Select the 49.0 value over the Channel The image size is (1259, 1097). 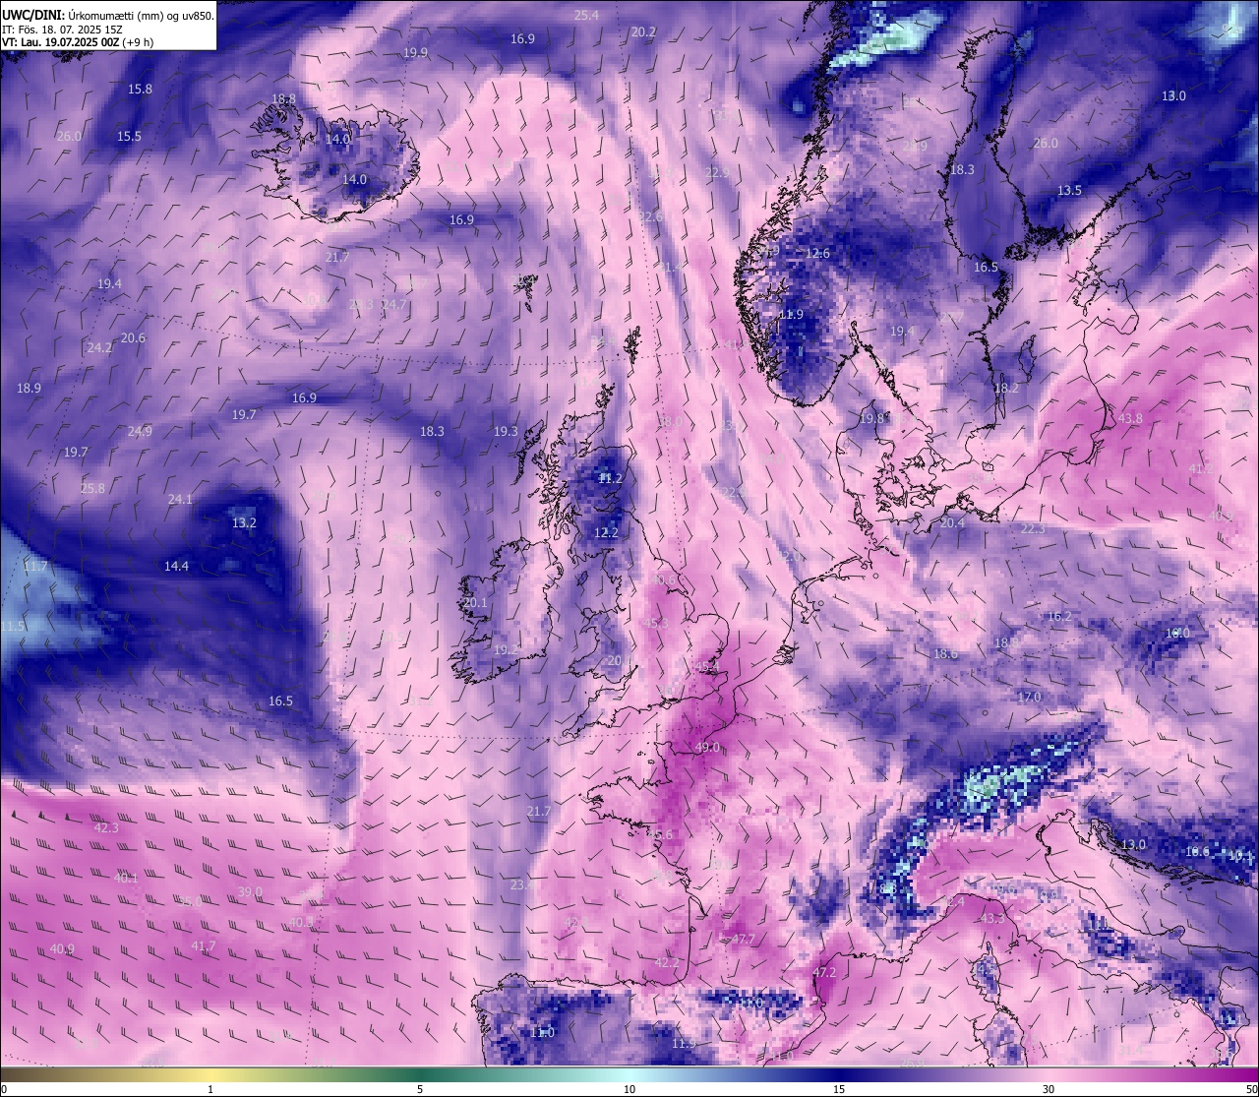707,747
